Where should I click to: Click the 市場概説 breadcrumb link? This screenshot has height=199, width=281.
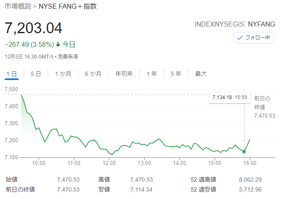pyautogui.click(x=18, y=7)
